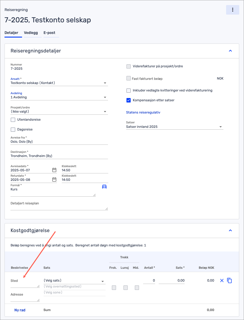Open the E-post tab
The height and width of the screenshot is (320, 244).
pyautogui.click(x=49, y=33)
